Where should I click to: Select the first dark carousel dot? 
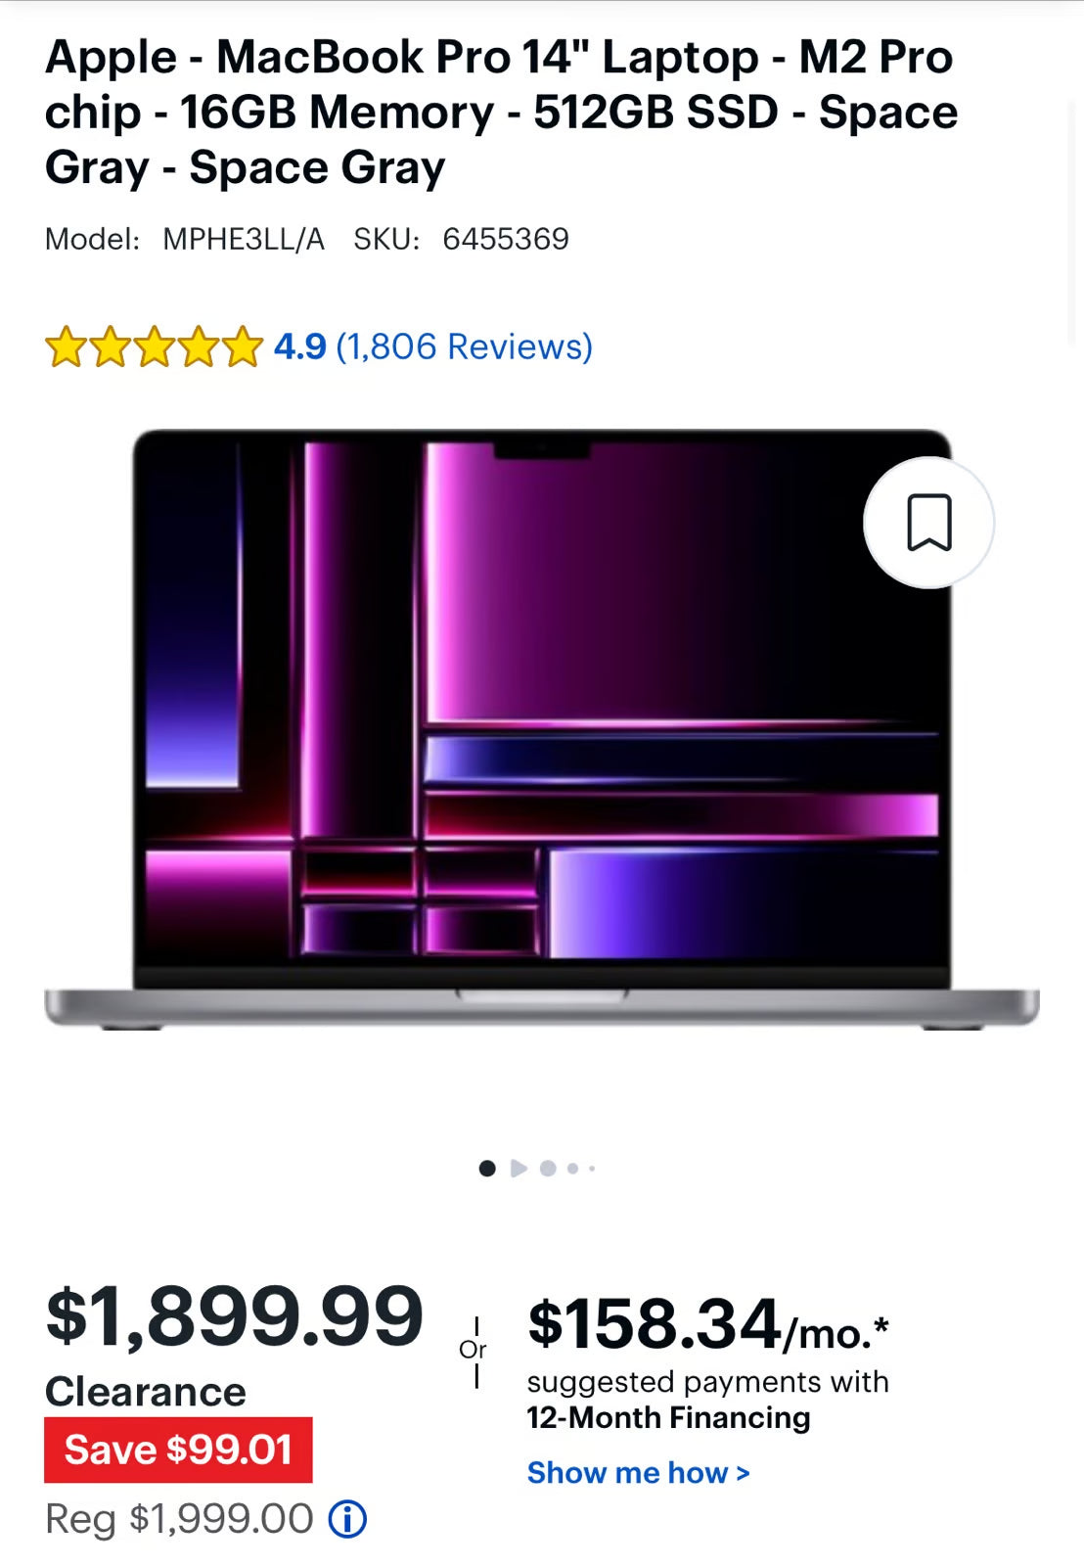487,1168
